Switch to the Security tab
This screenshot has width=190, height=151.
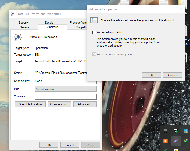(x=24, y=23)
